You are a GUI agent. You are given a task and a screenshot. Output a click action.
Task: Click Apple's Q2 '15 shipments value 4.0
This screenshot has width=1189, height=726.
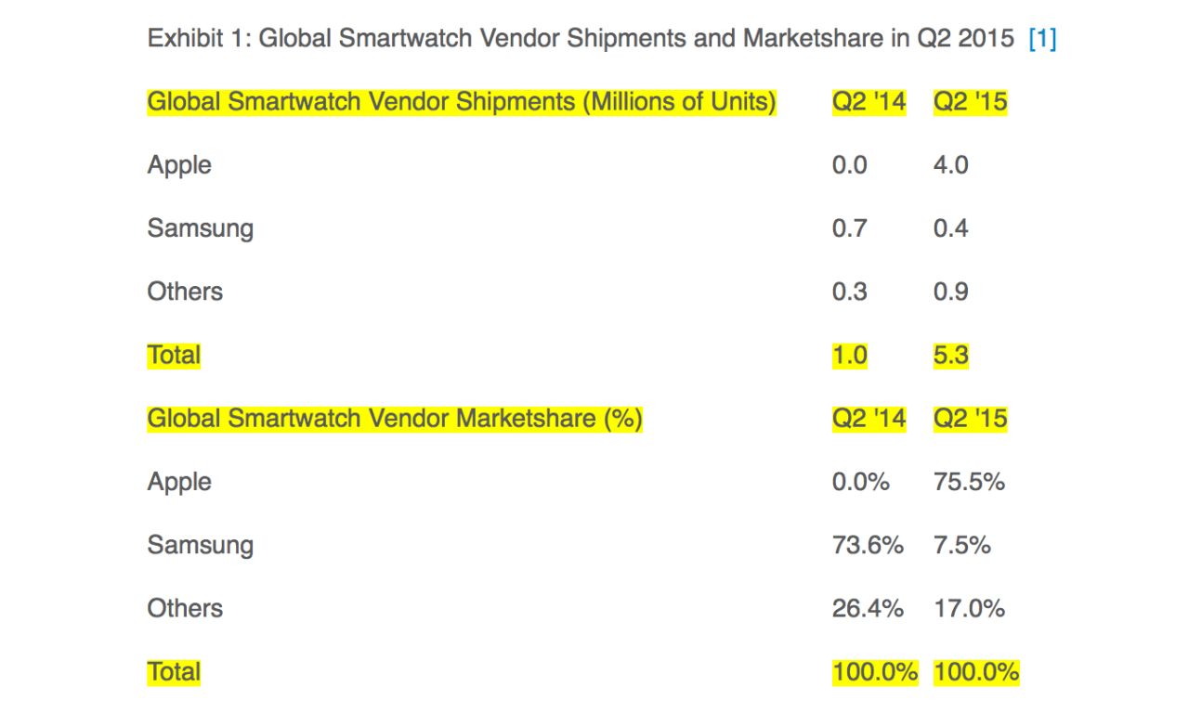[950, 165]
